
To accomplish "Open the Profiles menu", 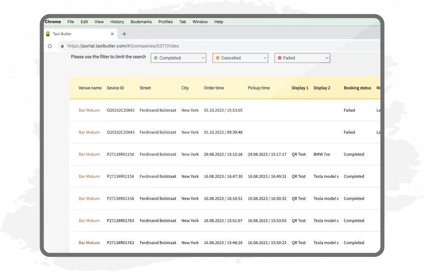I will tap(166, 22).
